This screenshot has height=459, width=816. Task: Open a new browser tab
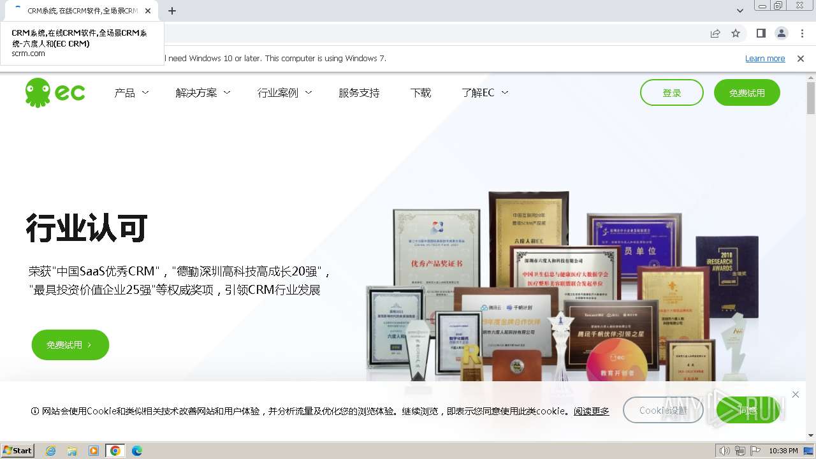(x=172, y=11)
